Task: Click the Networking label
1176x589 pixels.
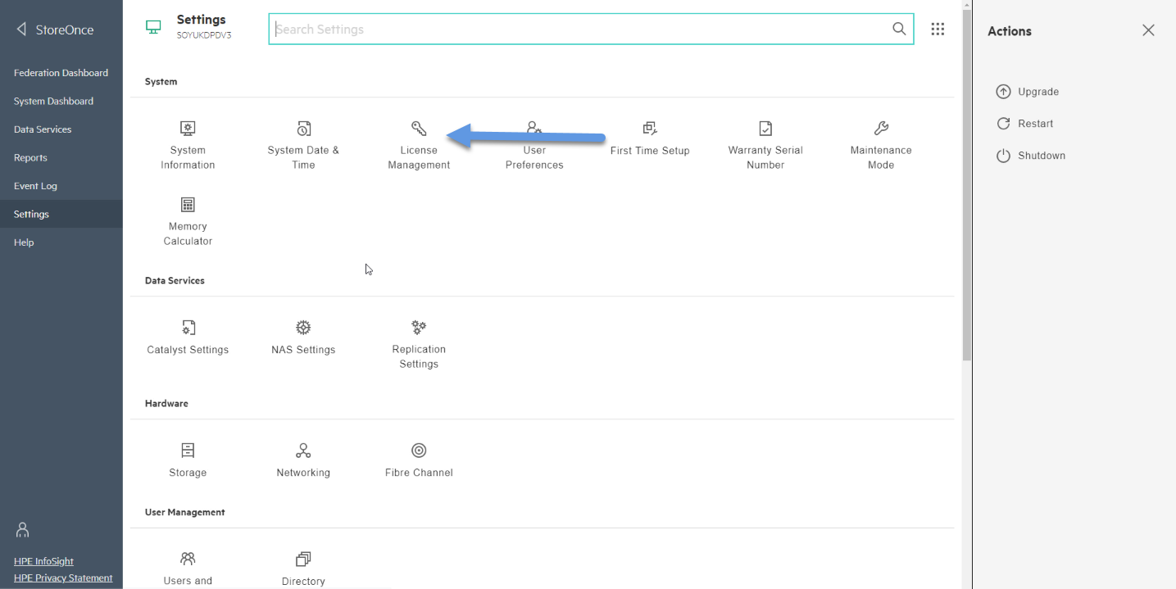Action: [x=303, y=473]
